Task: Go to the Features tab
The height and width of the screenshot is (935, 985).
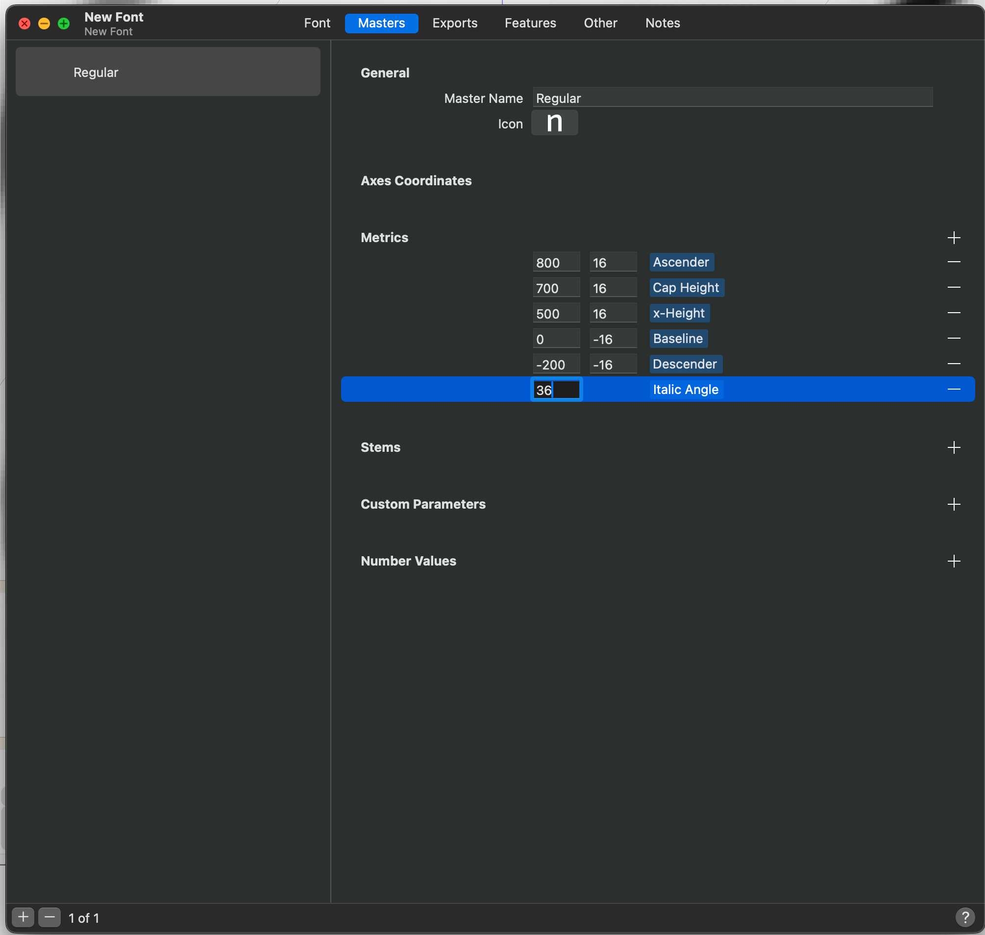Action: [x=530, y=23]
